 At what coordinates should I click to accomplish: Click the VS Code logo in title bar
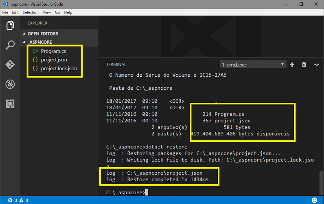(x=5, y=4)
